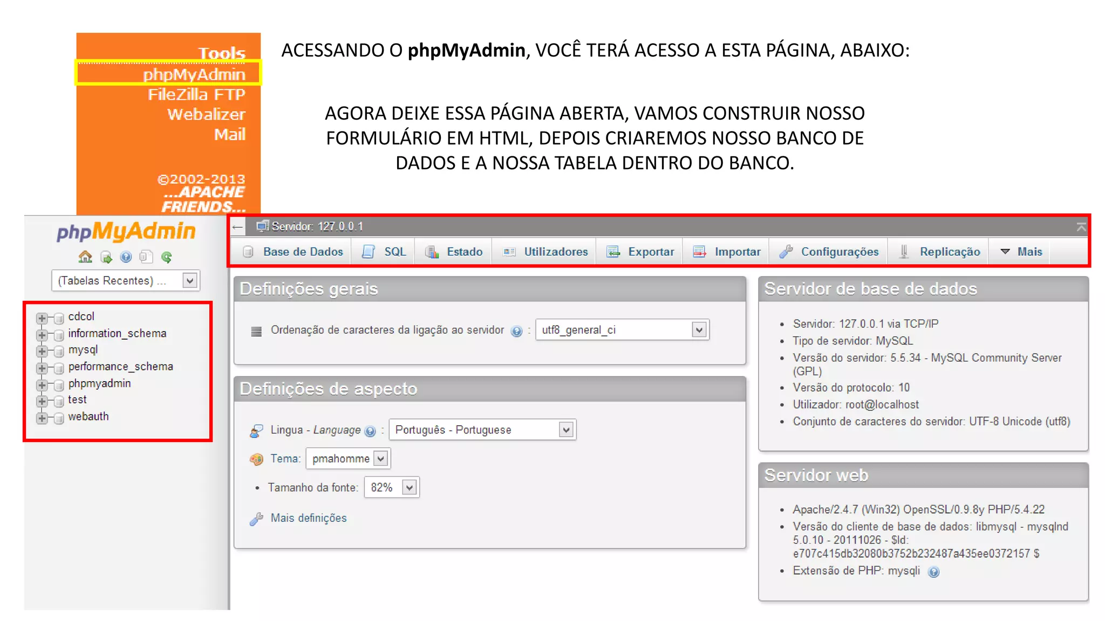Click the phpMyAdmin home icon
The image size is (1105, 621).
(85, 257)
